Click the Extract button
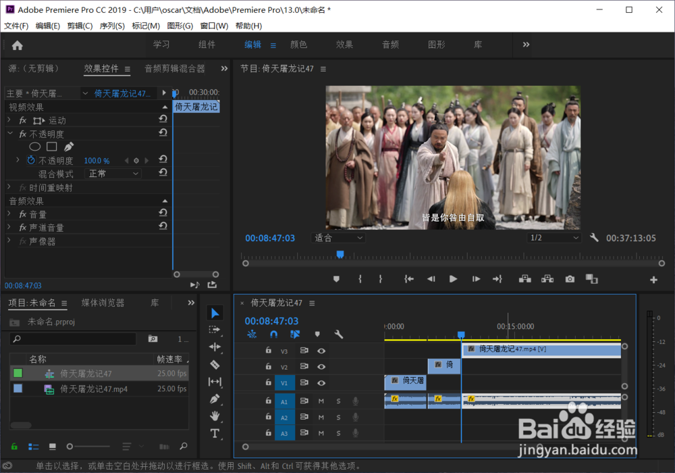The width and height of the screenshot is (675, 473). 547,279
